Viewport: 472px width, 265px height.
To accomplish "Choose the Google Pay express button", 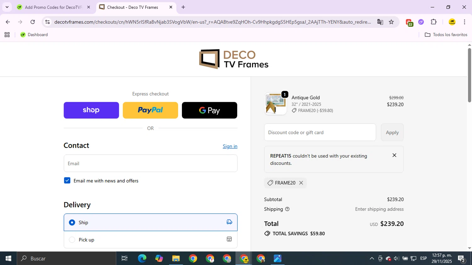I will [210, 110].
